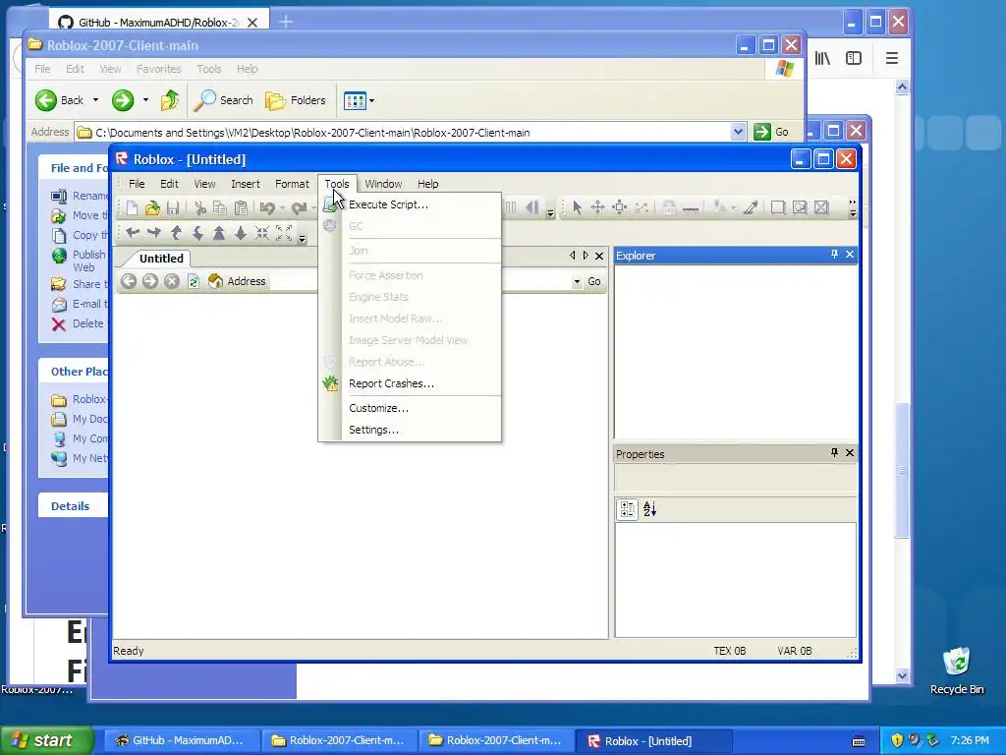Screen dimensions: 1006x755
Task: Choose Report Crashes from Tools menu
Action: (391, 383)
